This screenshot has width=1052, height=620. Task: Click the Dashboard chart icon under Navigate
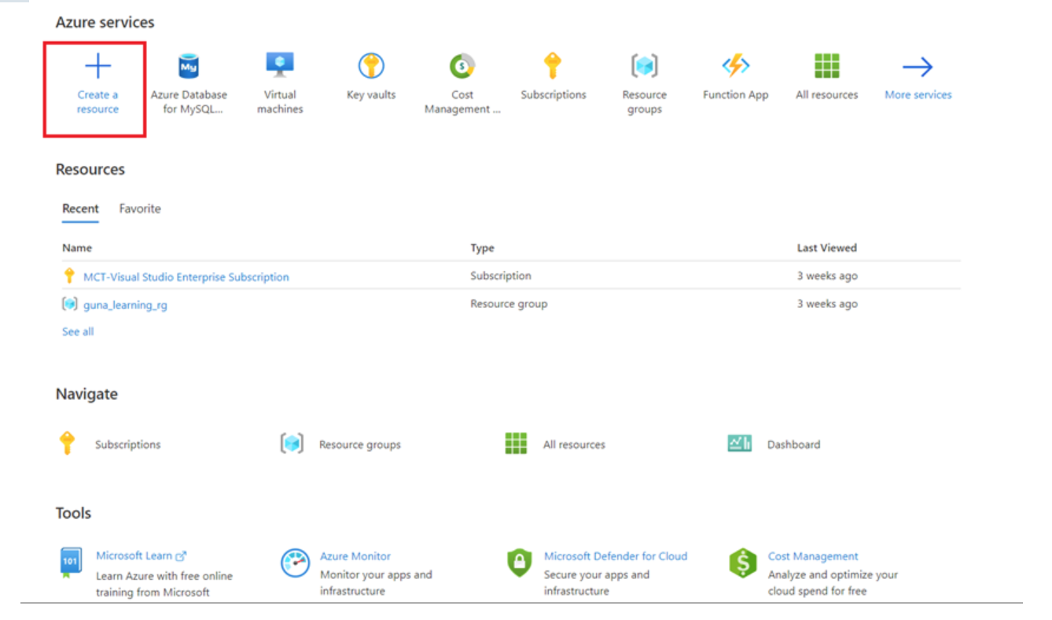pyautogui.click(x=740, y=444)
